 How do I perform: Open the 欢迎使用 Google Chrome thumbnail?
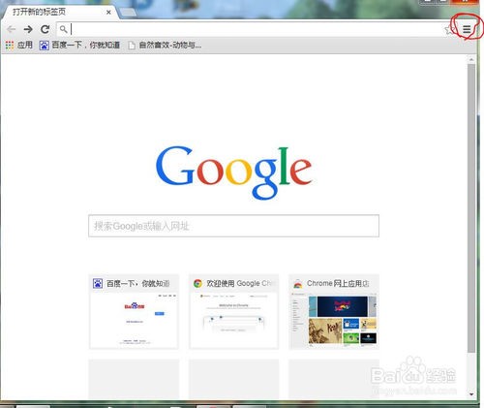coord(233,312)
